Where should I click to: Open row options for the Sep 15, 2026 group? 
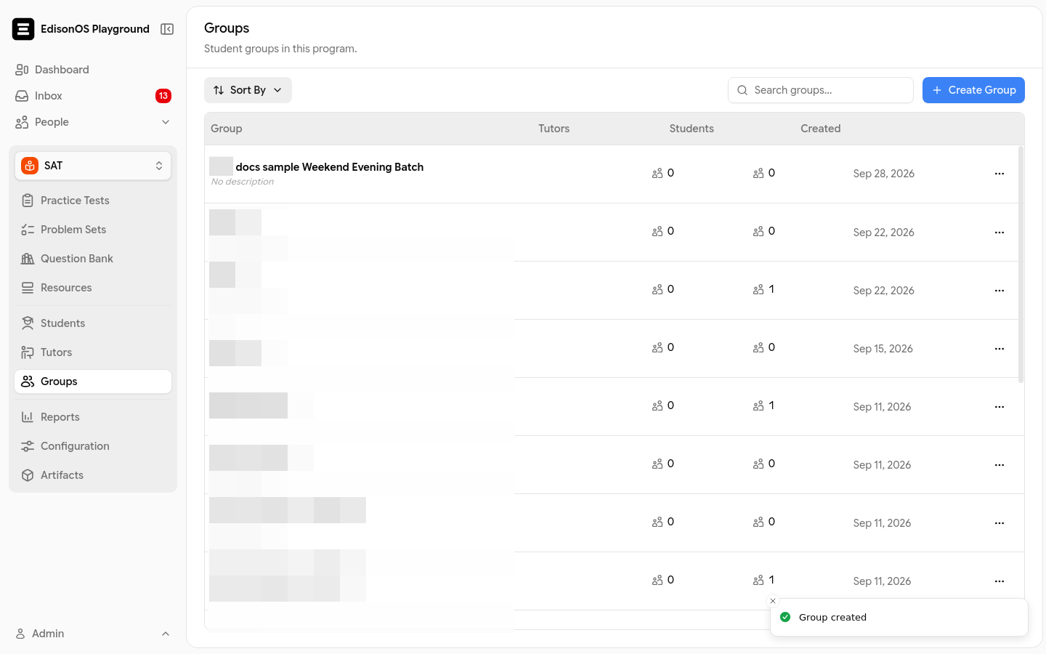click(x=1000, y=349)
